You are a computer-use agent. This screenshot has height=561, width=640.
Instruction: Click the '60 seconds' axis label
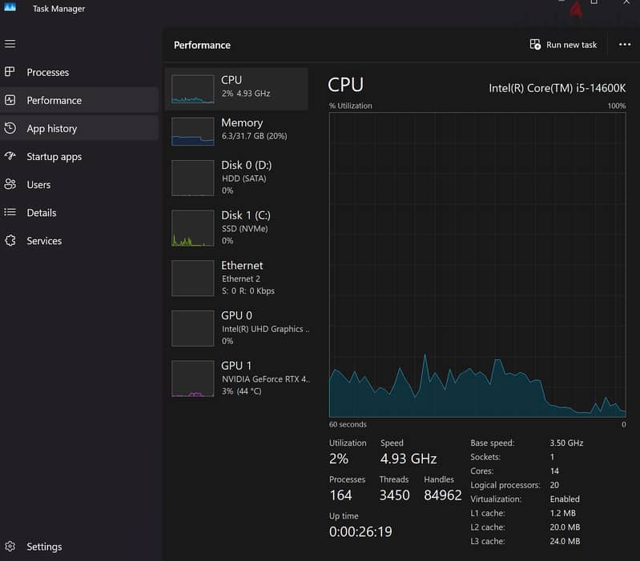pos(348,424)
